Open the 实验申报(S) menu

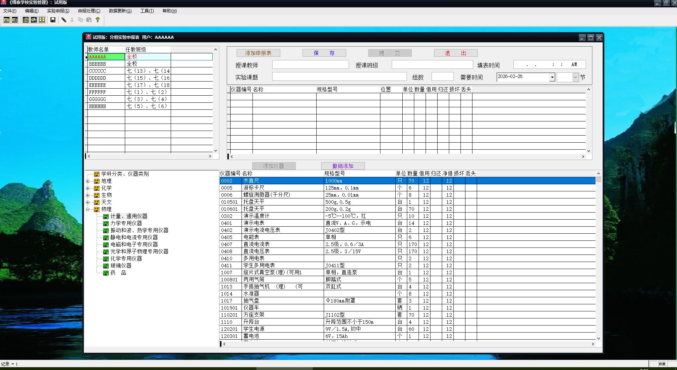(58, 11)
